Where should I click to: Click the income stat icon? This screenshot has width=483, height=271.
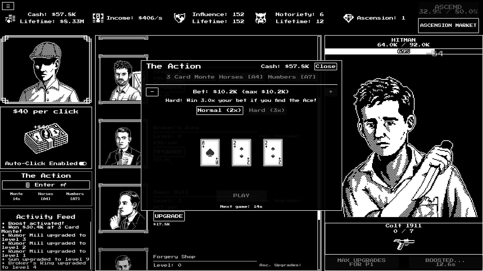point(98,18)
